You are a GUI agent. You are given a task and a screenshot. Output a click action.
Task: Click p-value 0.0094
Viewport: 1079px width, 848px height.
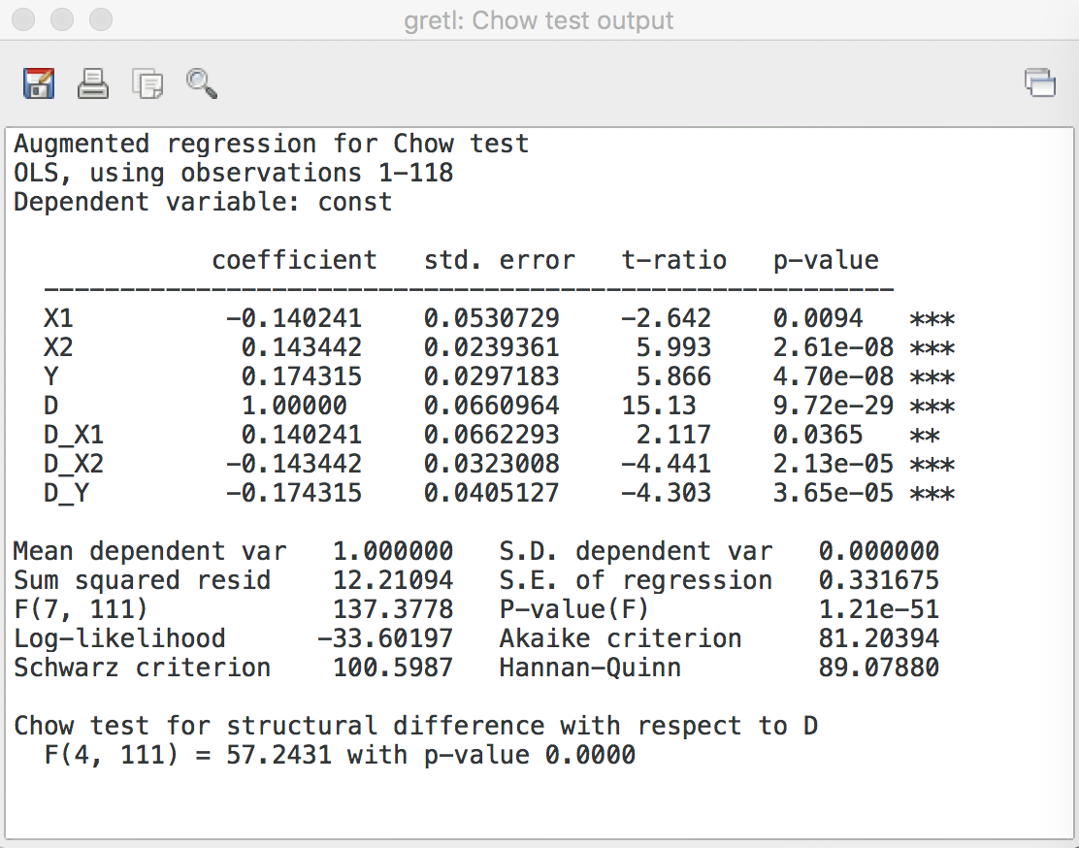[x=818, y=318]
